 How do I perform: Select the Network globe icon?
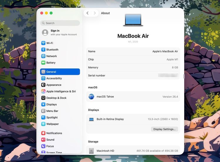point(43,56)
